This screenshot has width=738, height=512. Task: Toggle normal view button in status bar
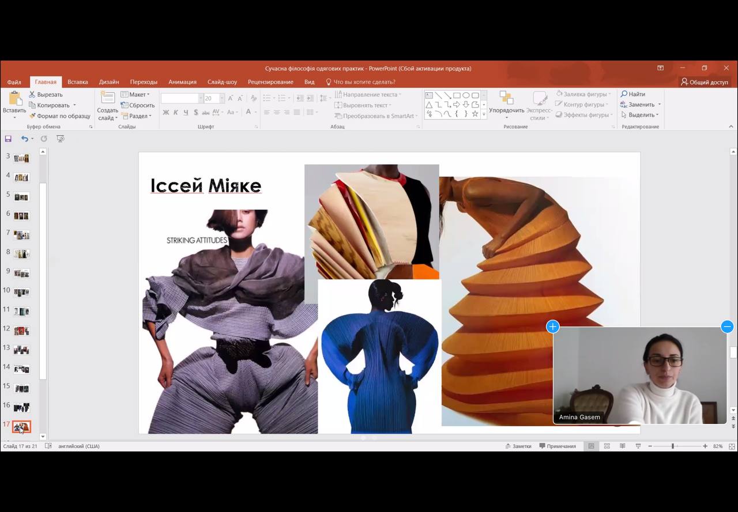coord(591,446)
